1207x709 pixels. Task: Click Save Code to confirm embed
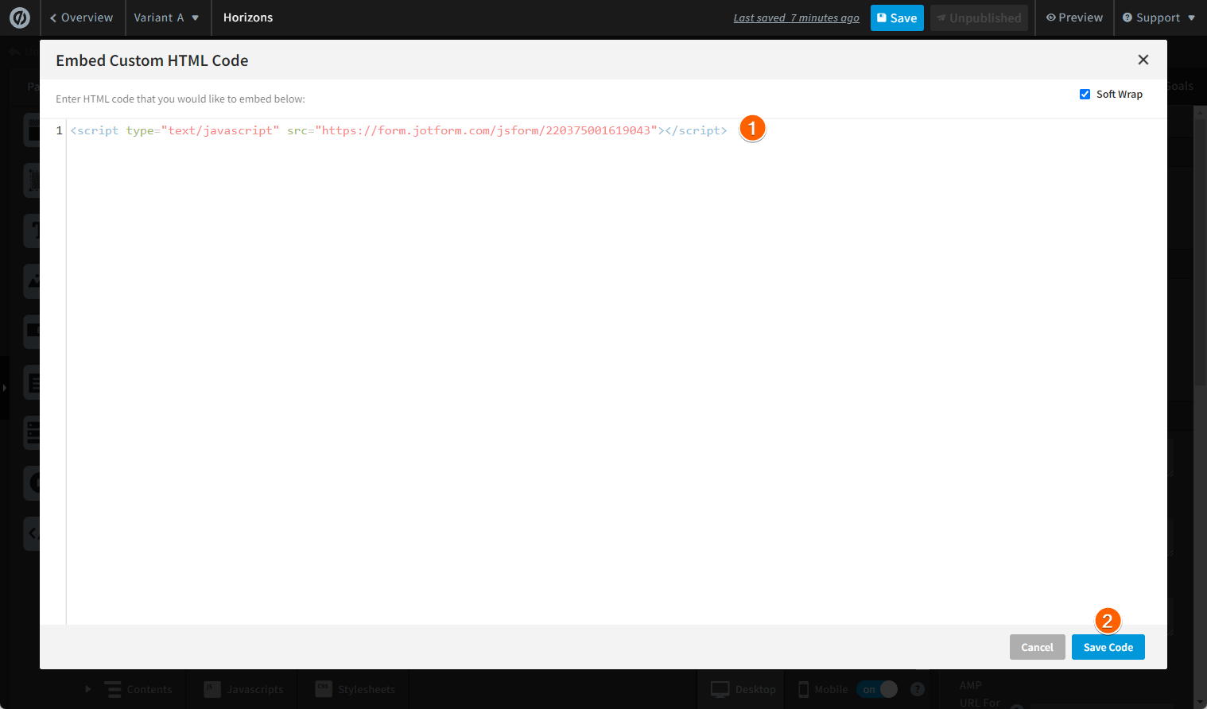pos(1108,647)
